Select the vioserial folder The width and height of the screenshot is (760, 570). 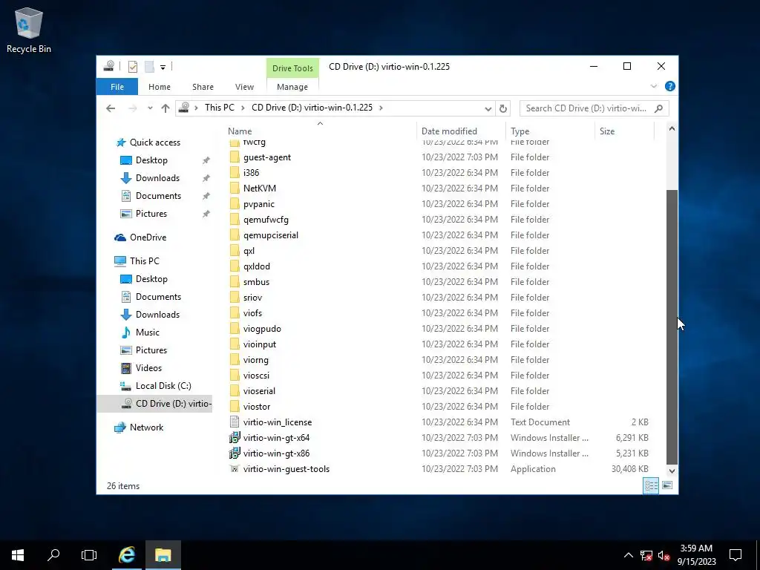[259, 391]
